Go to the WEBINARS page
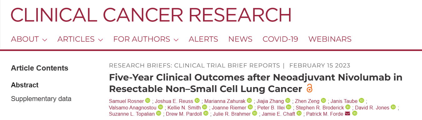The width and height of the screenshot is (422, 120). pos(330,39)
